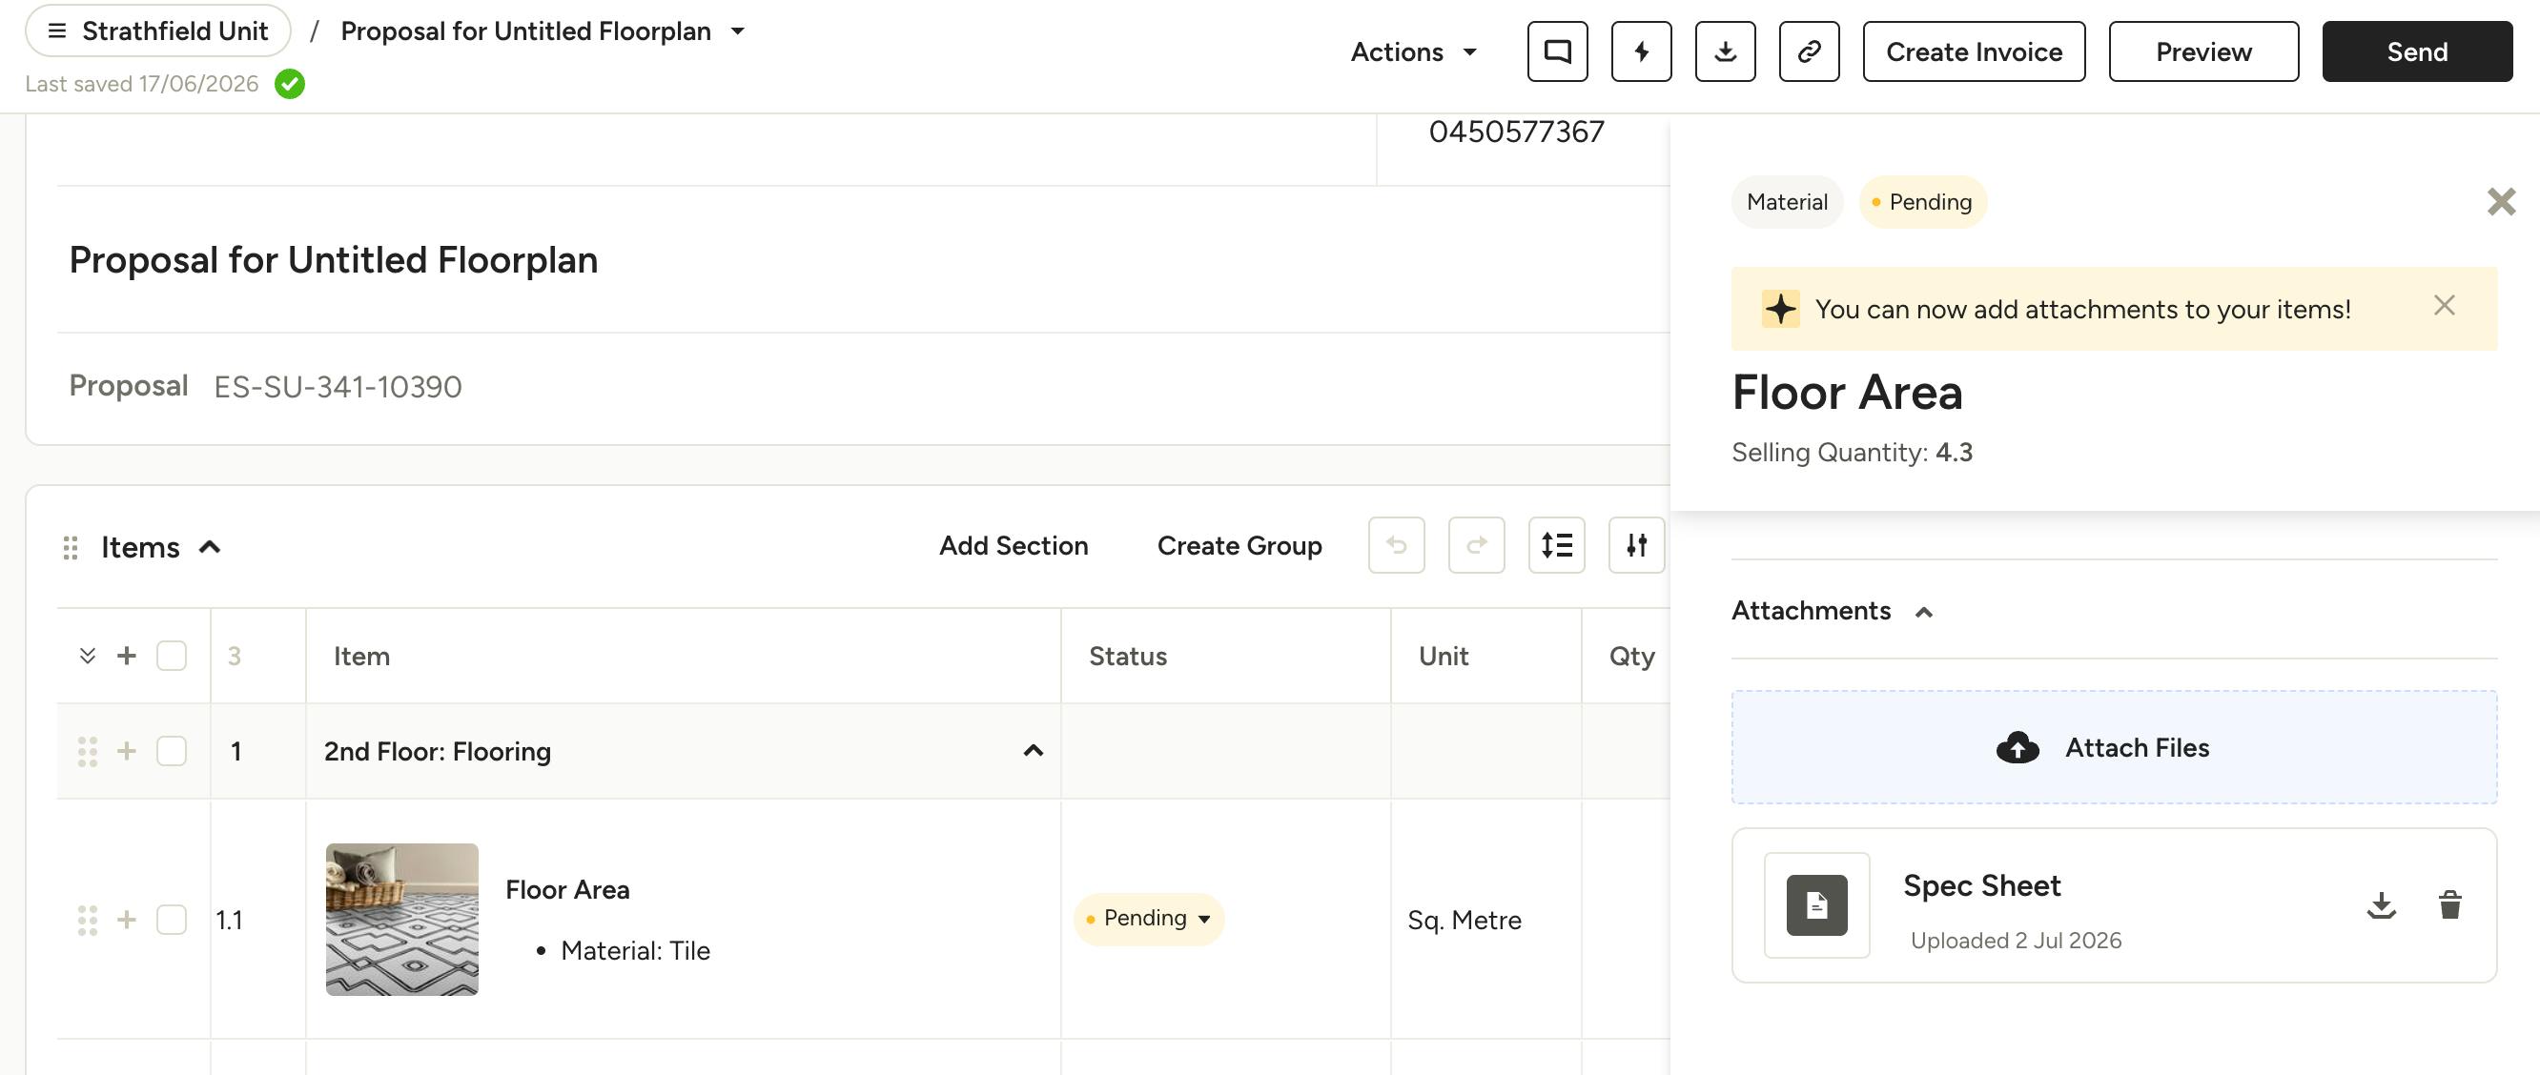Check the 2nd Floor: Flooring row checkbox
Screen dimensions: 2540x1075
[172, 751]
